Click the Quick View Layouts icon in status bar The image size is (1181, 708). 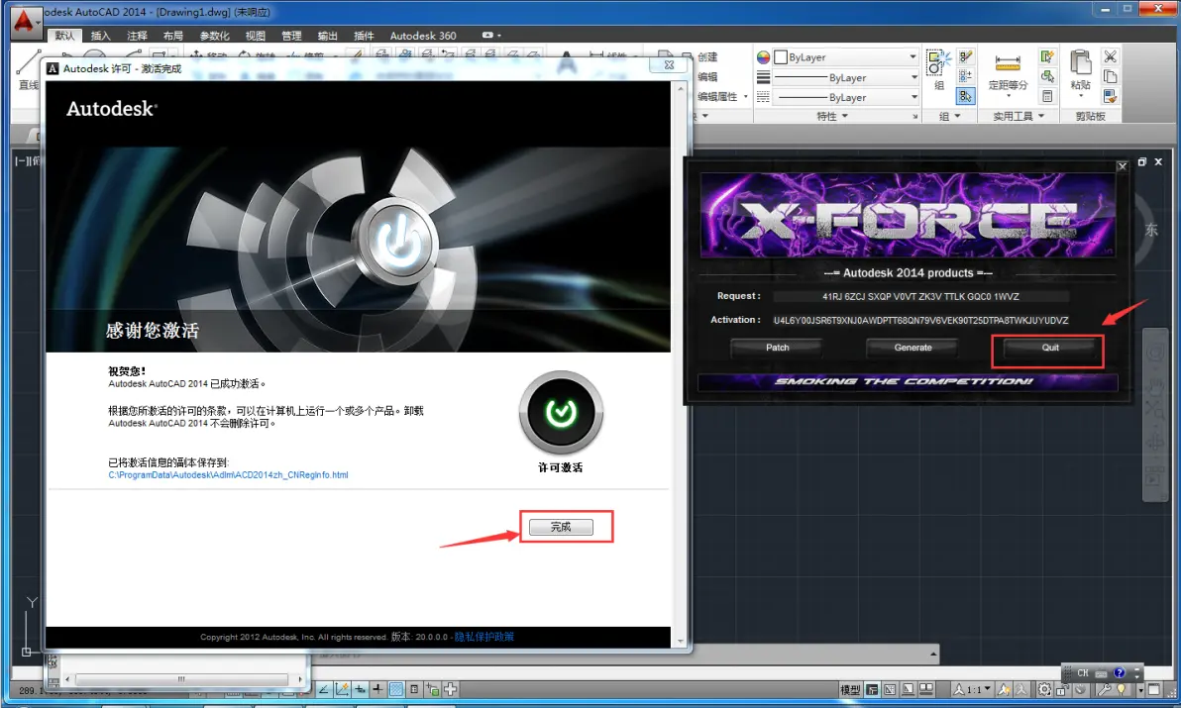click(910, 689)
